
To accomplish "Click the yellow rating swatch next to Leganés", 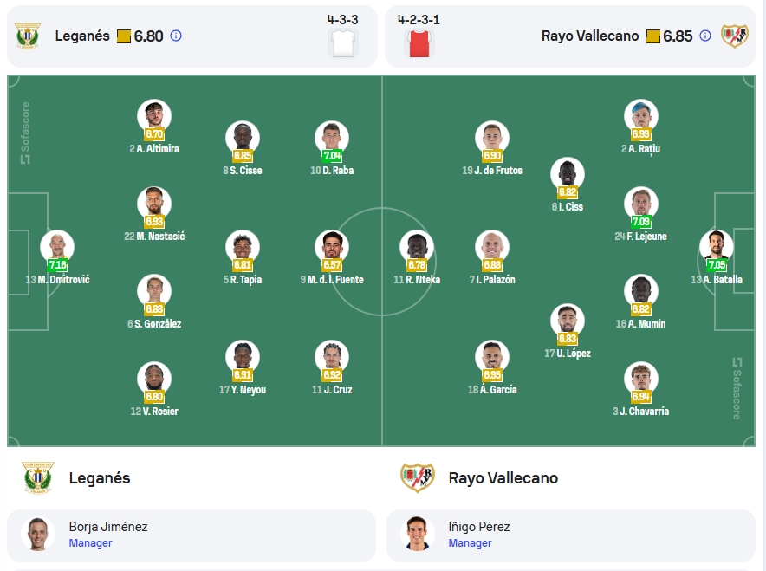I will coord(124,36).
